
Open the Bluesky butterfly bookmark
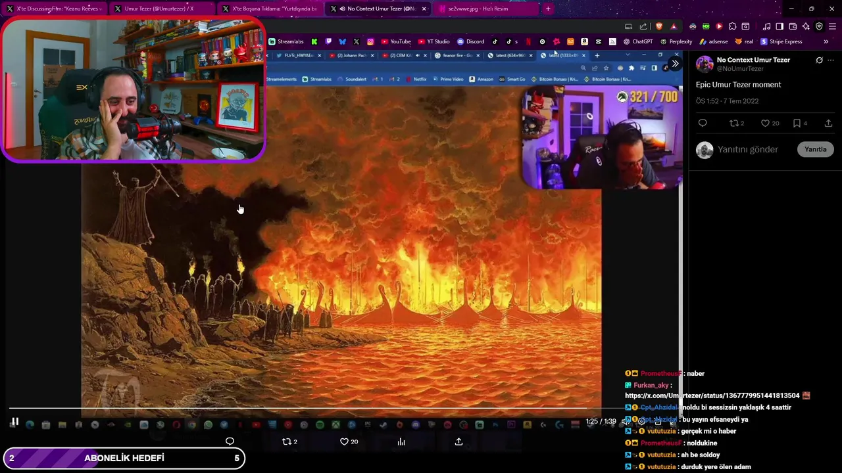click(x=342, y=41)
